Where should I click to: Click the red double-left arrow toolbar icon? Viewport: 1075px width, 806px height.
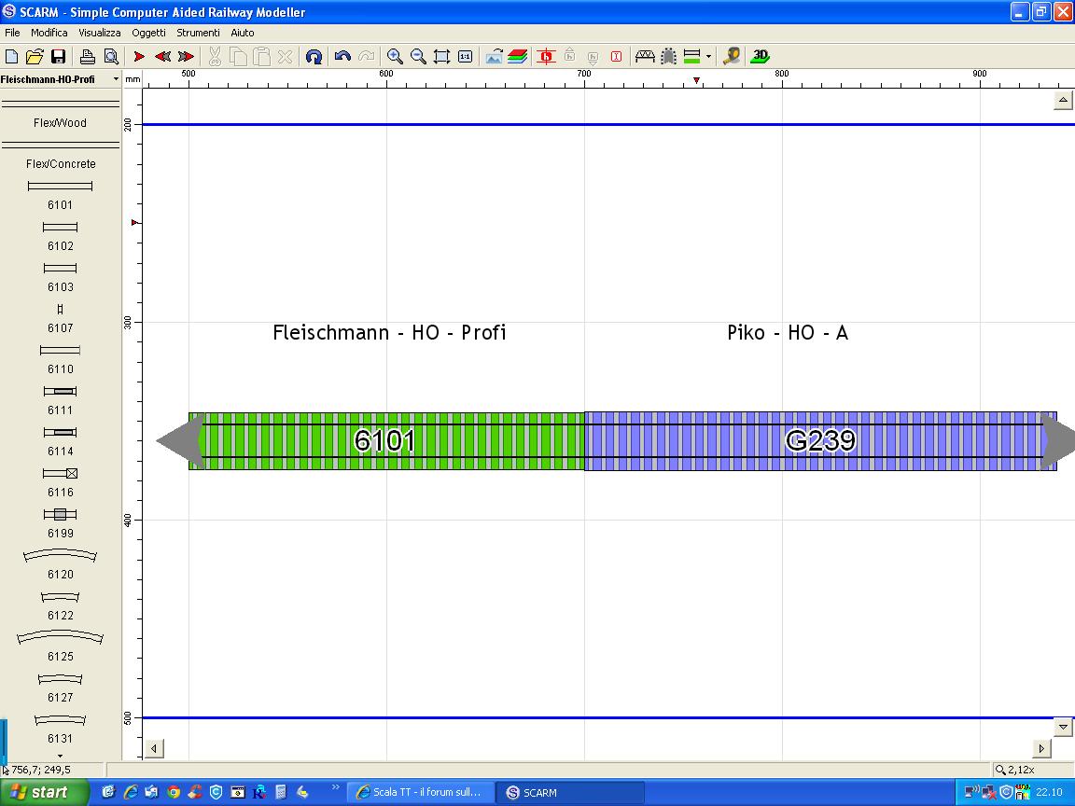click(x=162, y=57)
